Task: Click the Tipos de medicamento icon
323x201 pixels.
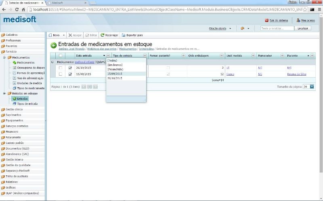Action: 15,88
